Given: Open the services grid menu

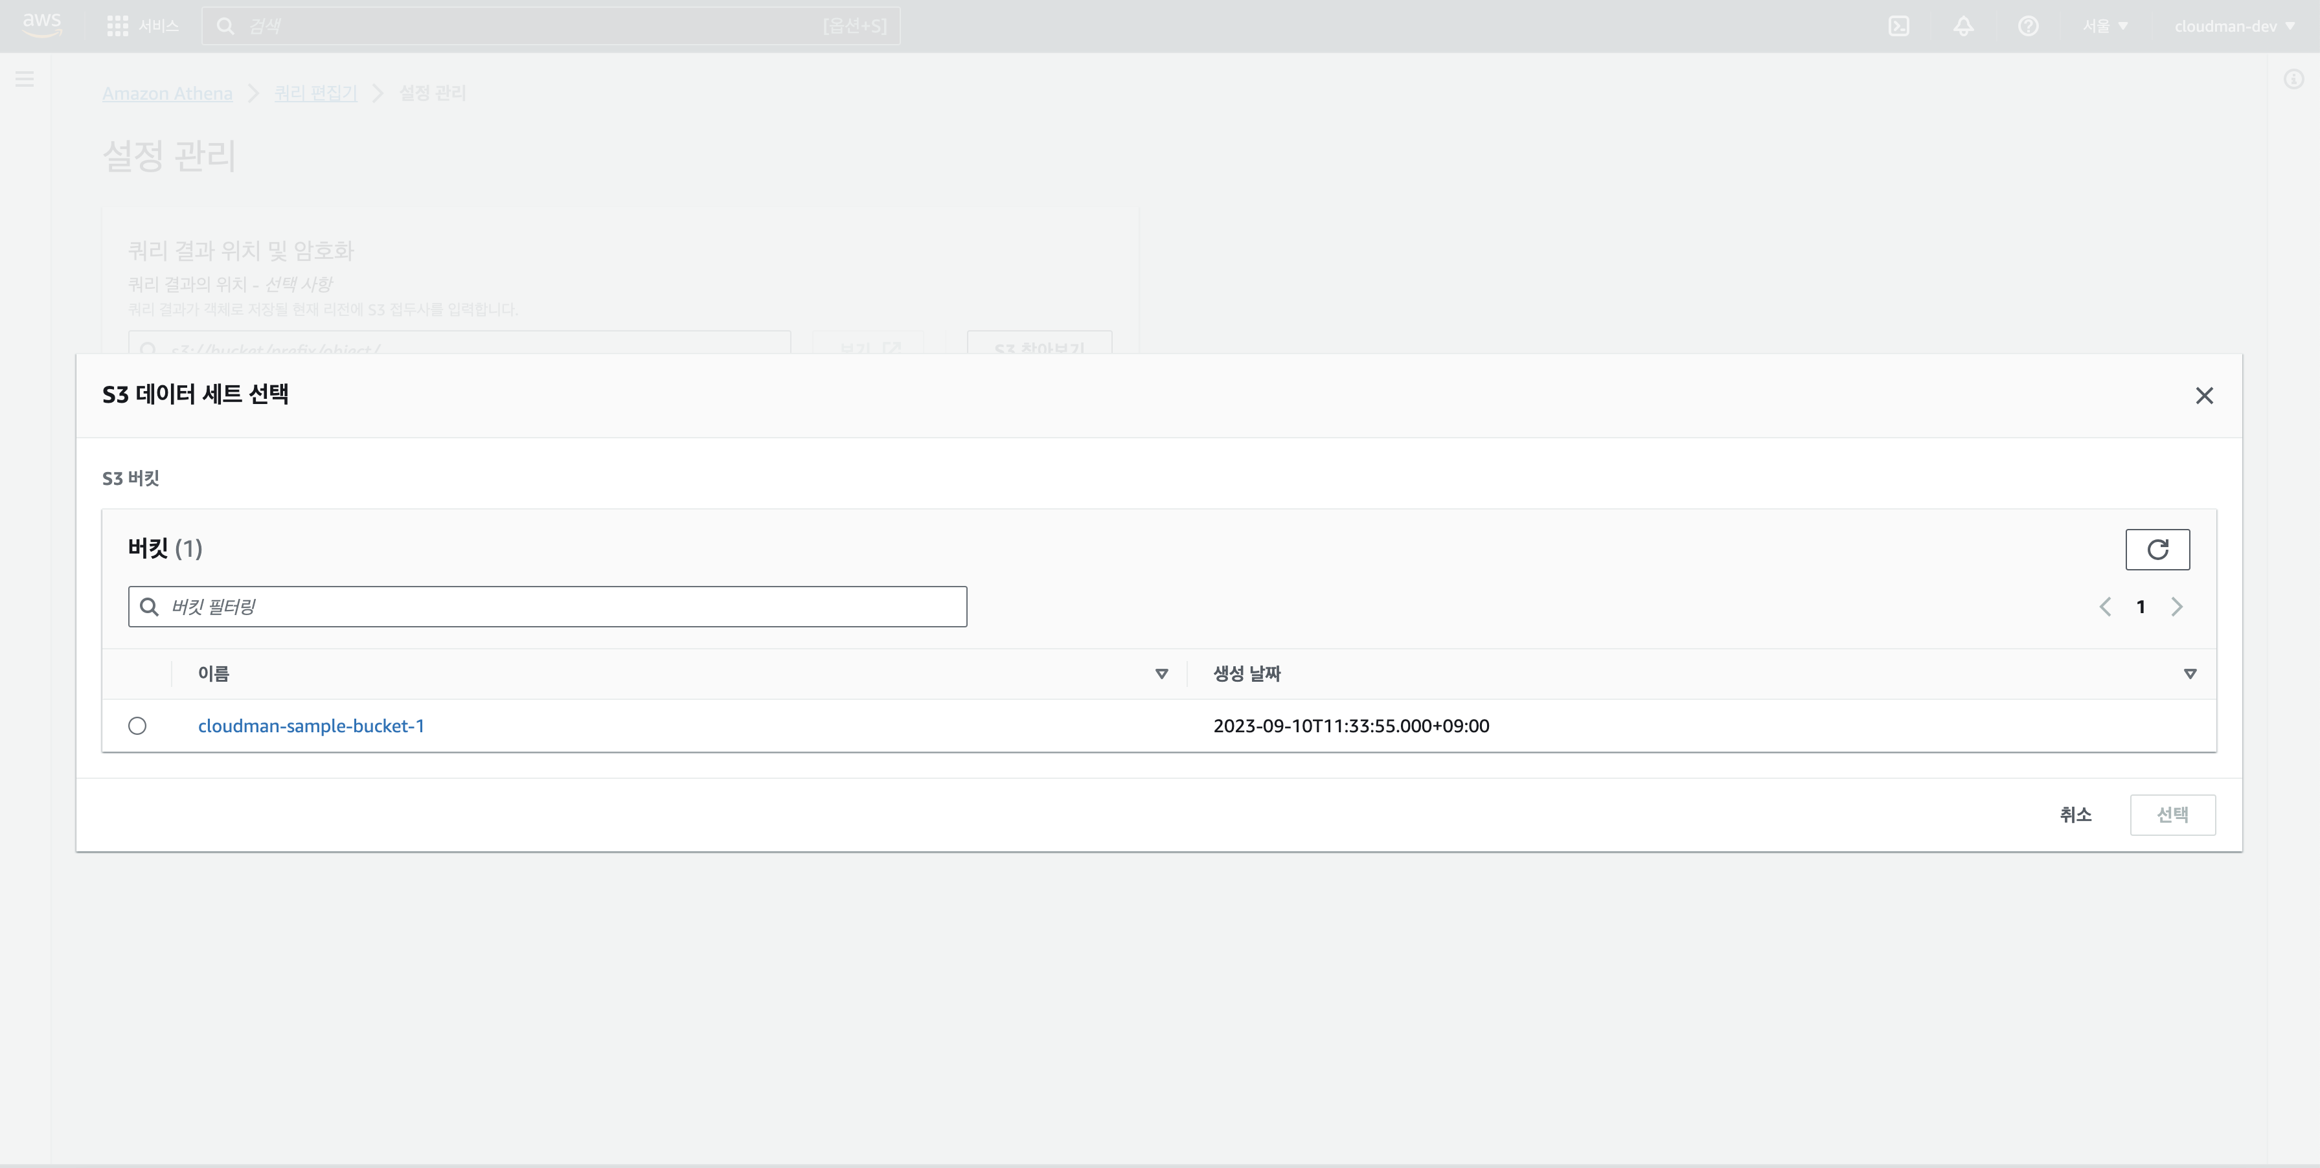Looking at the screenshot, I should coord(117,26).
